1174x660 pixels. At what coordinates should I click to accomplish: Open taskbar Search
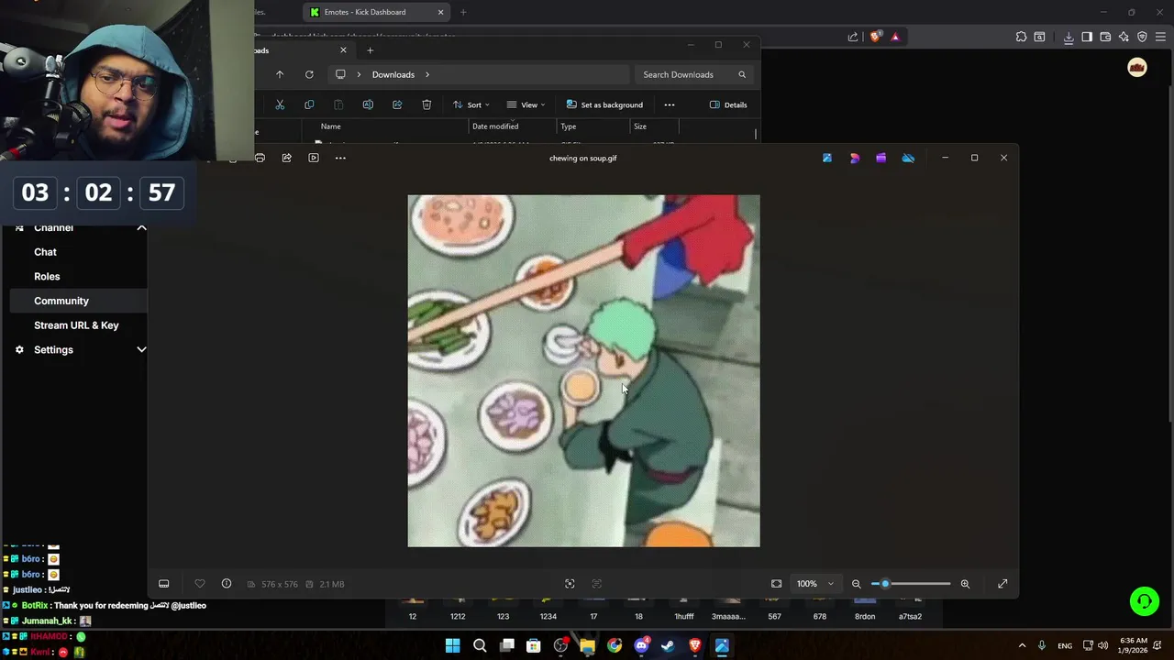point(480,646)
